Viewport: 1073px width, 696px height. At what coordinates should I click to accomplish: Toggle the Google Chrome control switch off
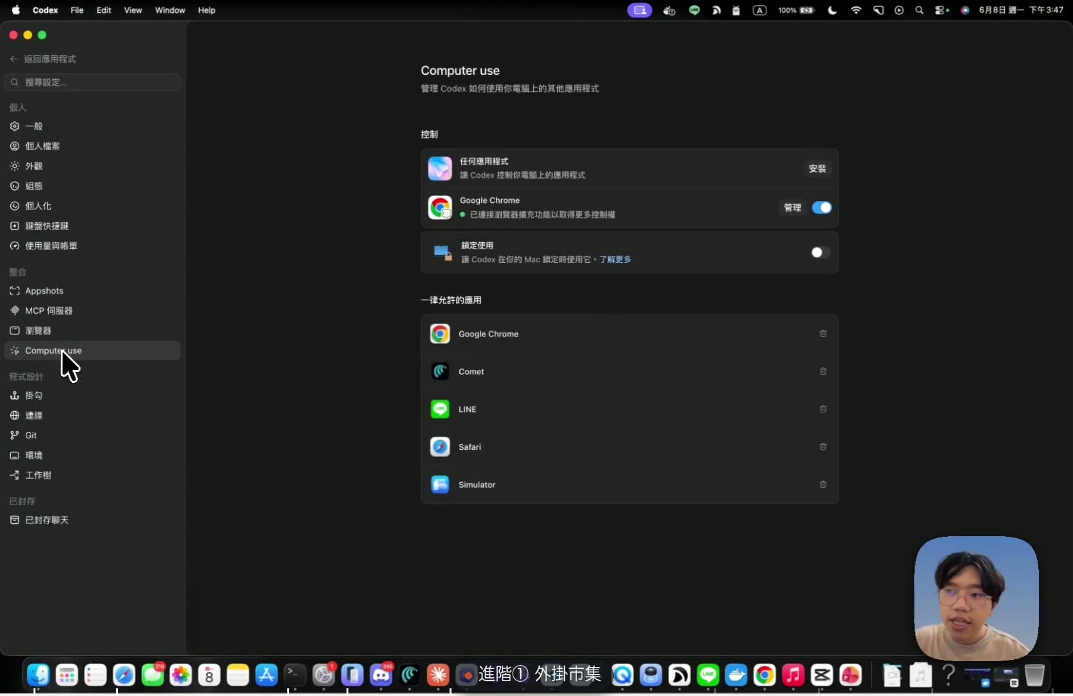(x=821, y=208)
